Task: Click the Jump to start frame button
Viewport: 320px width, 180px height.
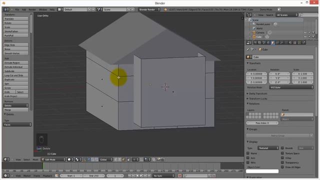Action: 129,175
